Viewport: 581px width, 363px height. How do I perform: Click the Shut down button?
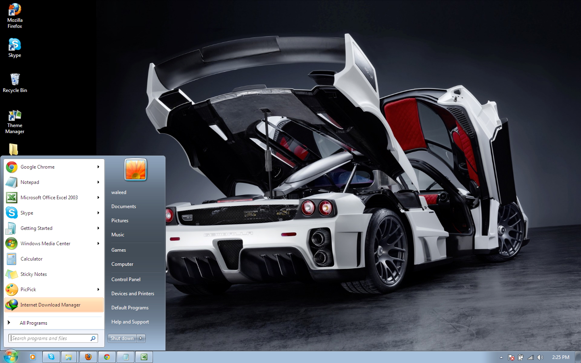[x=122, y=338]
